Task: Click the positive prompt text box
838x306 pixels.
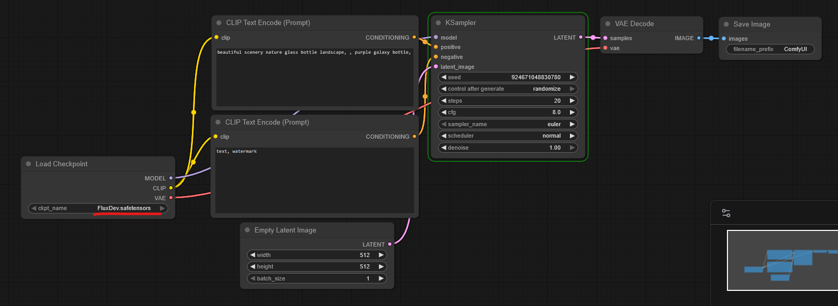Action: click(315, 77)
